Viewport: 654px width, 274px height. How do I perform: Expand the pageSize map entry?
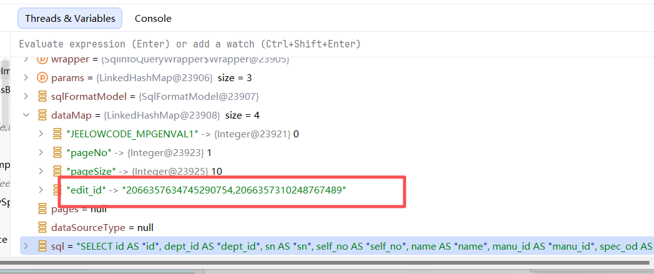[41, 171]
